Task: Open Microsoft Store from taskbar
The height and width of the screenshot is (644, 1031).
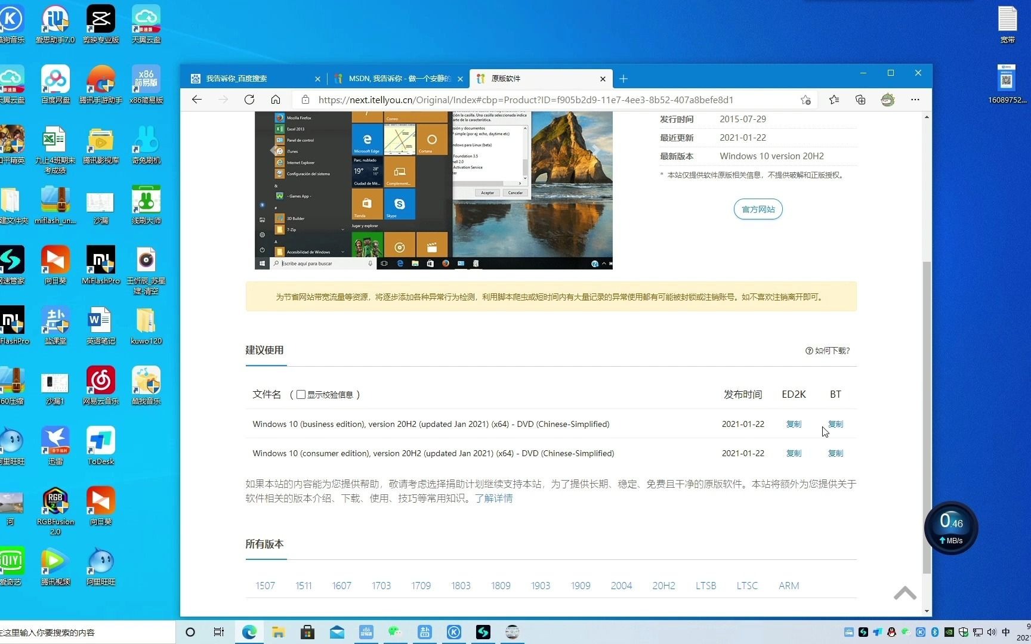Action: 307,632
